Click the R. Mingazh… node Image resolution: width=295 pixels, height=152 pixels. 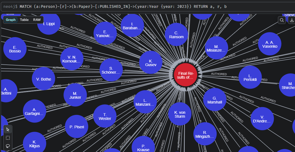click(205, 134)
